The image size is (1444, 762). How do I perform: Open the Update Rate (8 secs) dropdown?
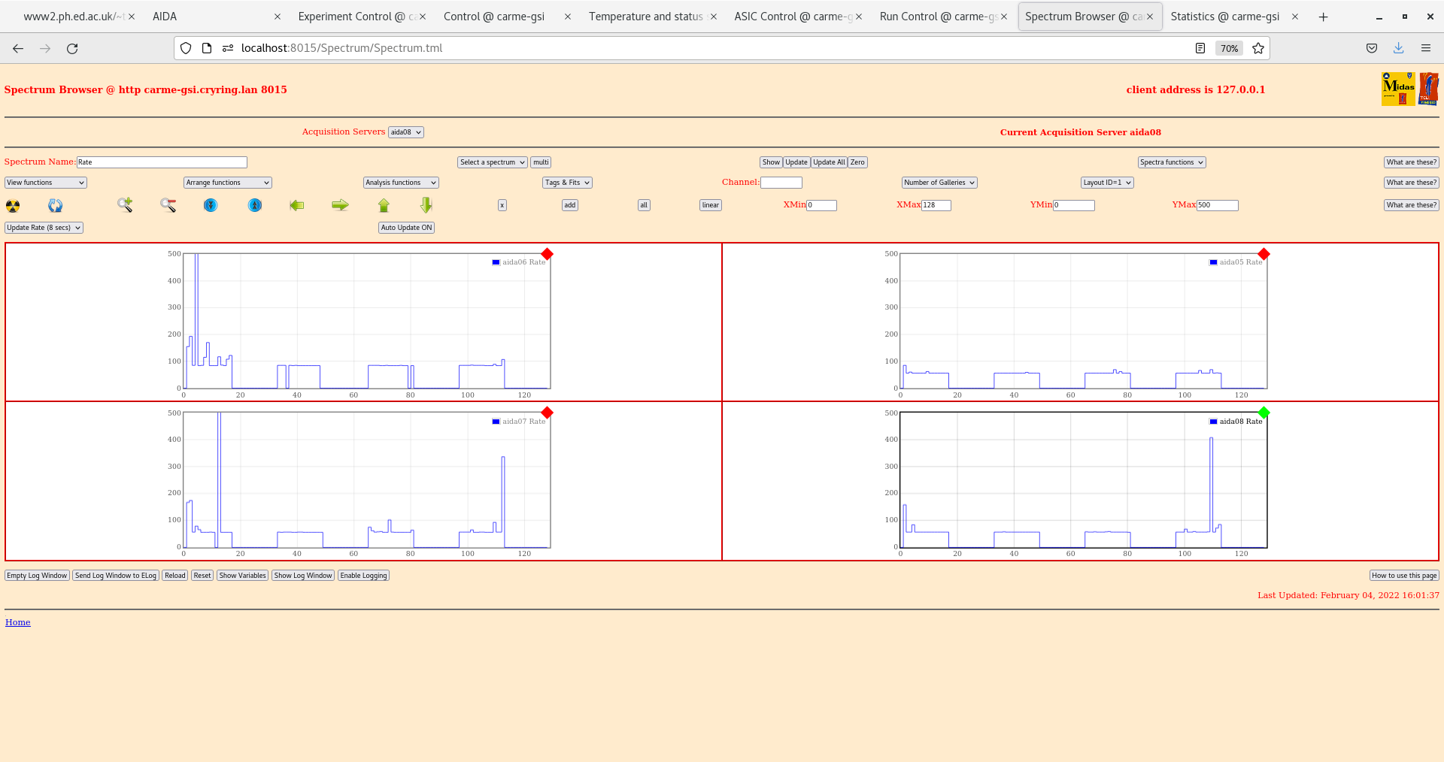pyautogui.click(x=44, y=228)
